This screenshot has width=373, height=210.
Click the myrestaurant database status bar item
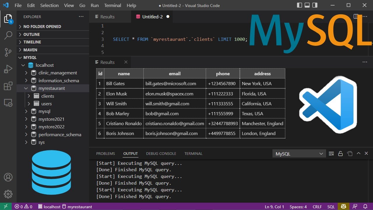pos(77,206)
